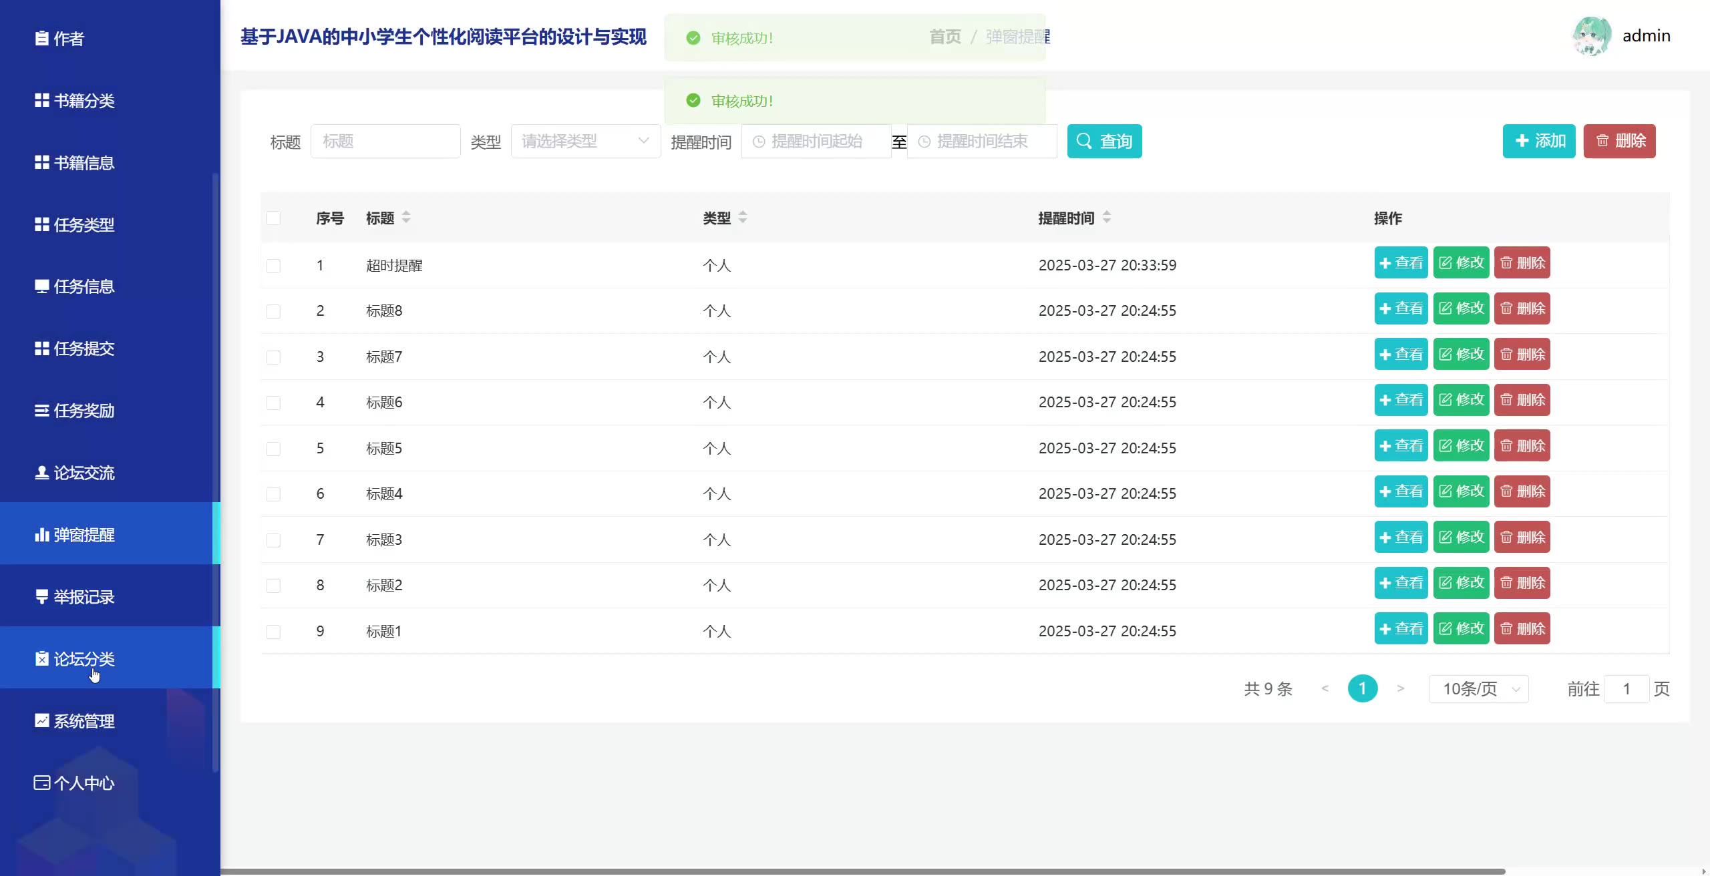1710x876 pixels.
Task: Click edit 修改 button for 超时提醒 row
Action: (x=1461, y=263)
